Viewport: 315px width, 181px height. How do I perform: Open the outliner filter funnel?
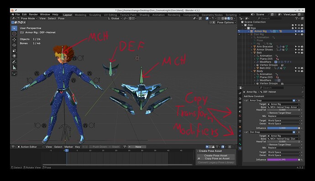[x=297, y=18]
